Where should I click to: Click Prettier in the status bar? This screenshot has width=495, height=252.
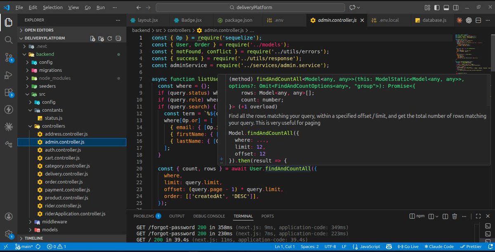471,247
